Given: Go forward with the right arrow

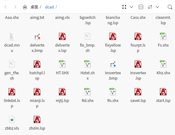Looking at the screenshot, I should pyautogui.click(x=15, y=7).
